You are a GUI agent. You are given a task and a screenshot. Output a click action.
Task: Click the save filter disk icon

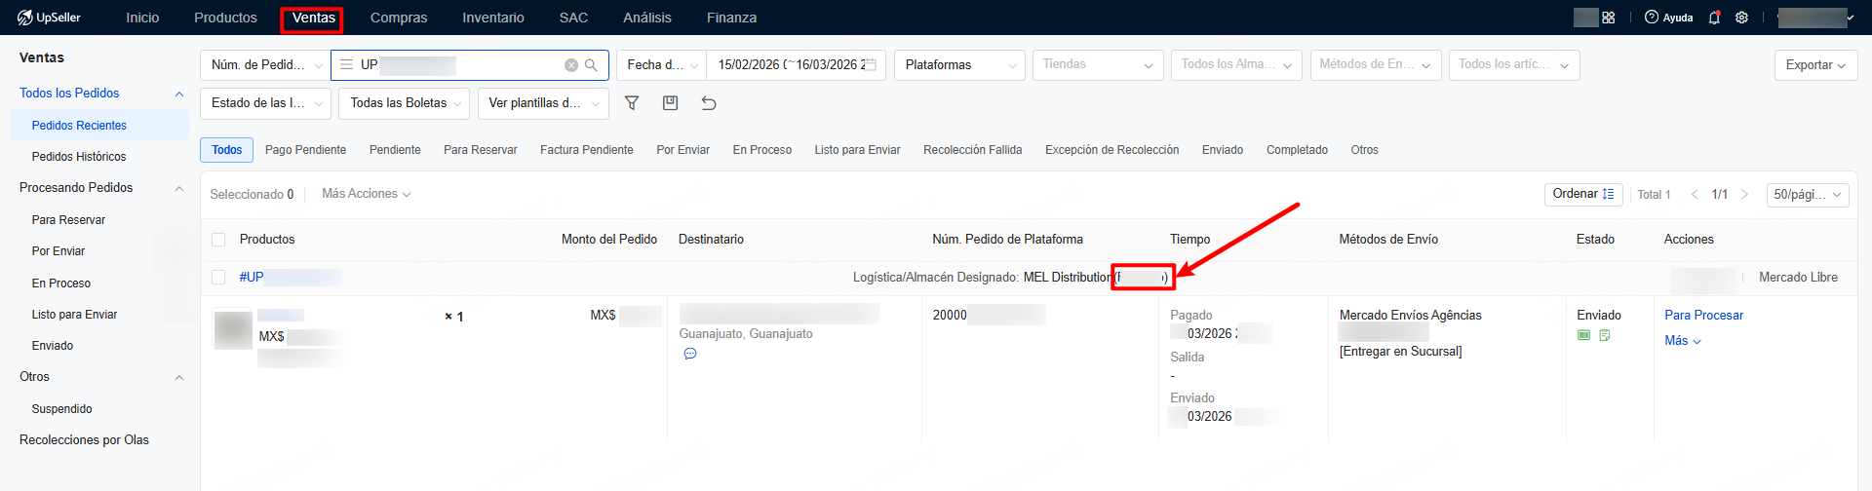point(670,103)
